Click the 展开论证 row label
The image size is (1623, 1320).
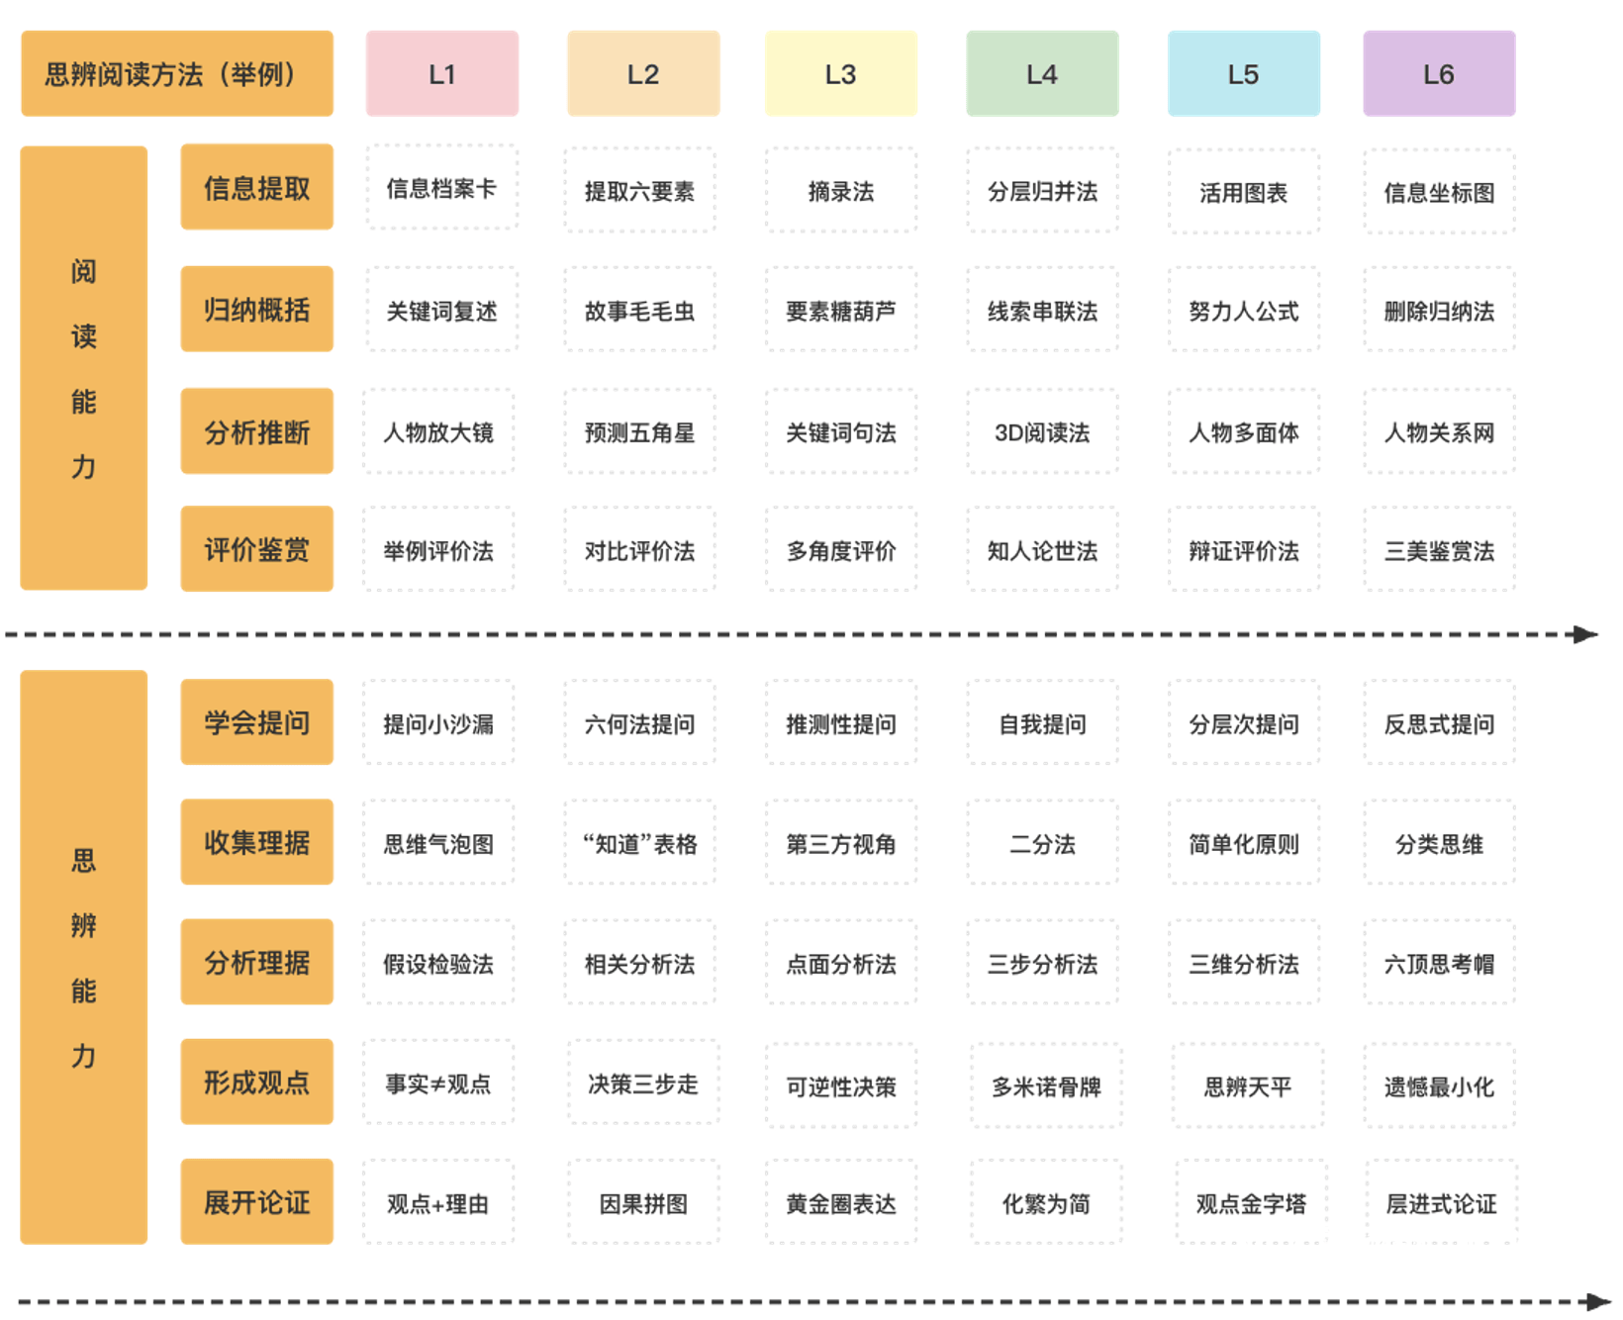click(x=257, y=1202)
